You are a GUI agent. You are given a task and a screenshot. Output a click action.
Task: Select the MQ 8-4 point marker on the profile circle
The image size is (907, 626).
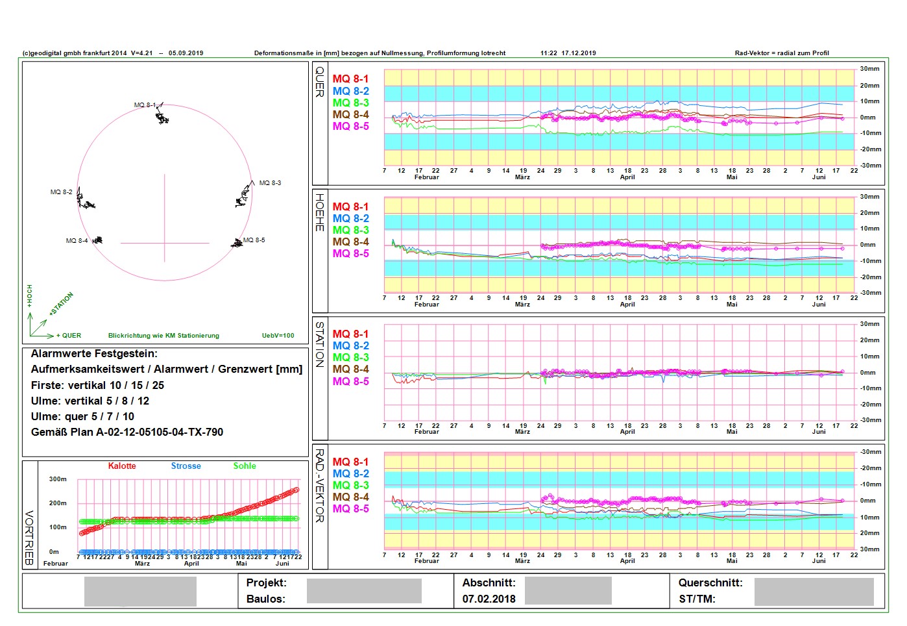pos(98,240)
